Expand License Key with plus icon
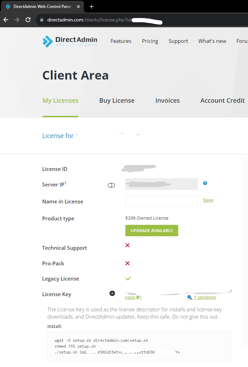Screen dimensions: 248x367 [112, 293]
